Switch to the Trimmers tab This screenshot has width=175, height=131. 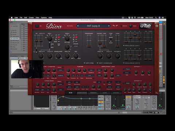[x=93, y=93]
